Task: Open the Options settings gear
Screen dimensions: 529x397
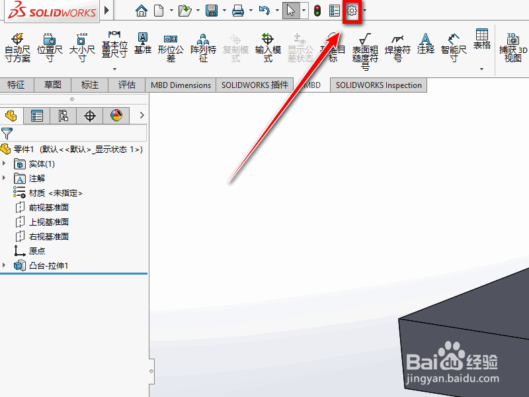Action: pos(352,11)
